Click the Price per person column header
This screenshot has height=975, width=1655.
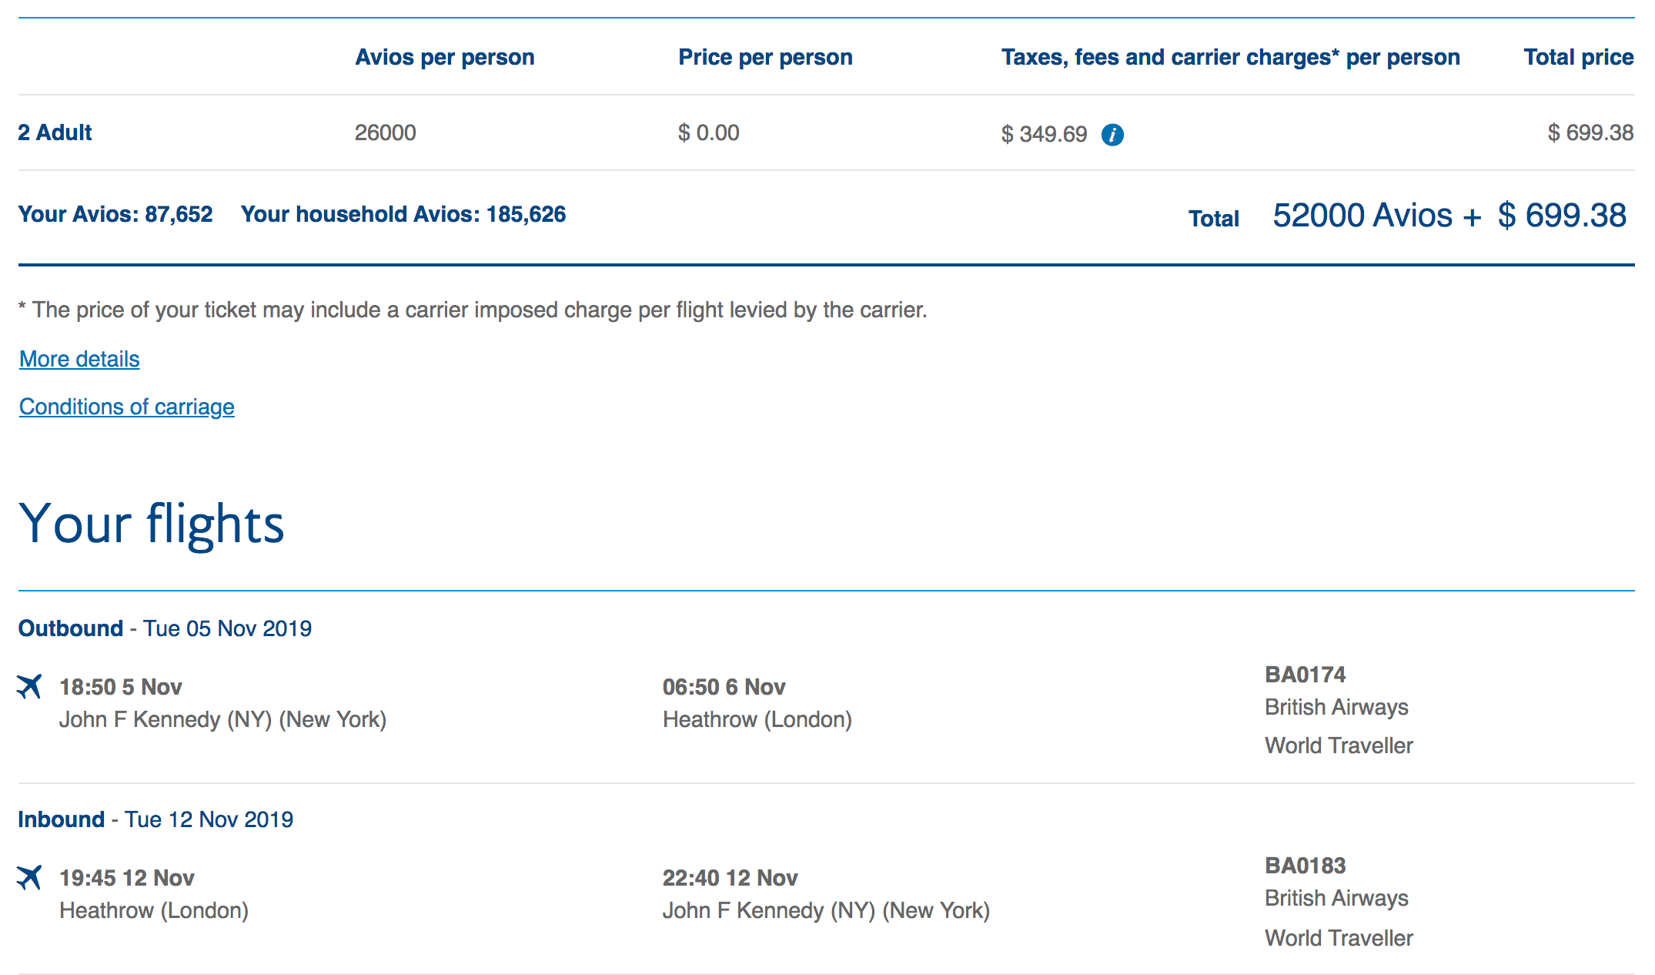click(x=765, y=57)
